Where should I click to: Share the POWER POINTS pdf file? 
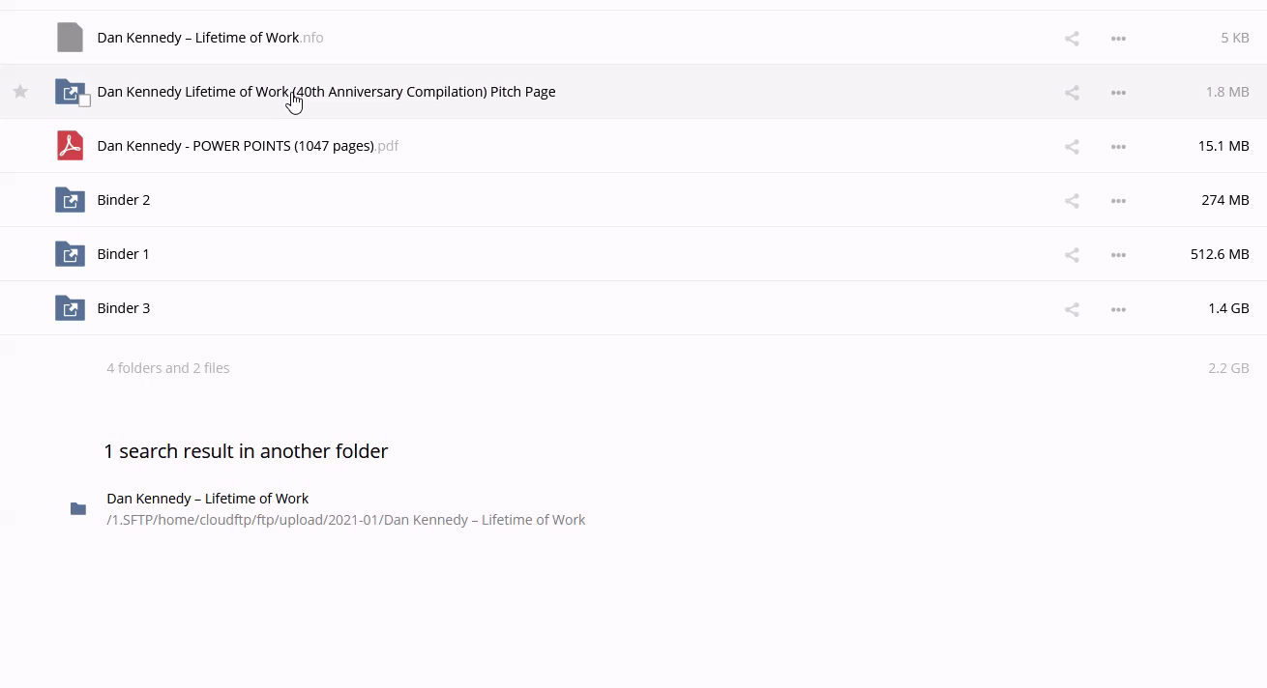pyautogui.click(x=1072, y=147)
